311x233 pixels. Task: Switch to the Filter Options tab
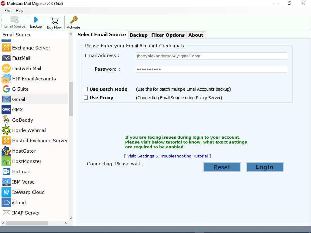(x=168, y=35)
